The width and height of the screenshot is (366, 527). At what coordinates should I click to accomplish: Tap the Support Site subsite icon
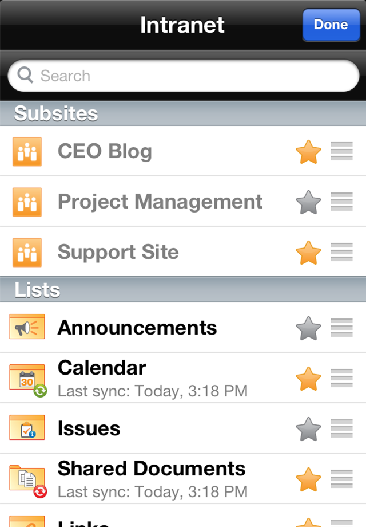pyautogui.click(x=27, y=253)
